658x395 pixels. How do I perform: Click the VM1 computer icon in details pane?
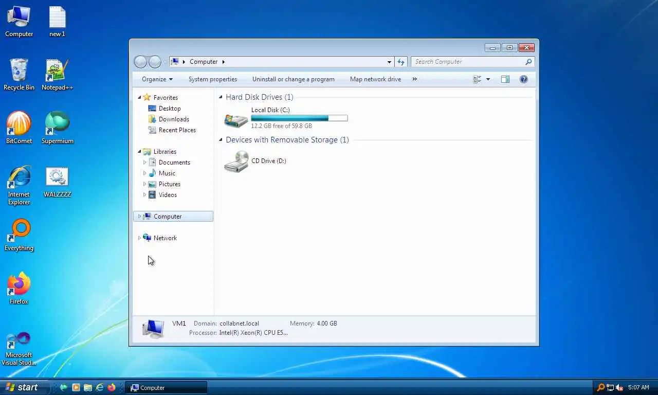click(153, 328)
